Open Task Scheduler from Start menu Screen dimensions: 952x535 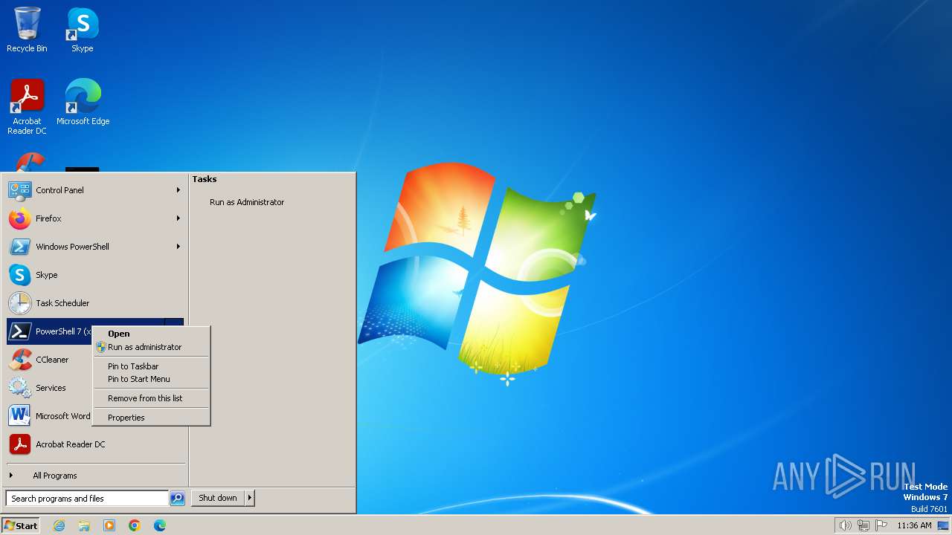(95, 303)
